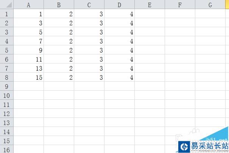
Task: Click empty cell E1
Action: click(x=150, y=14)
